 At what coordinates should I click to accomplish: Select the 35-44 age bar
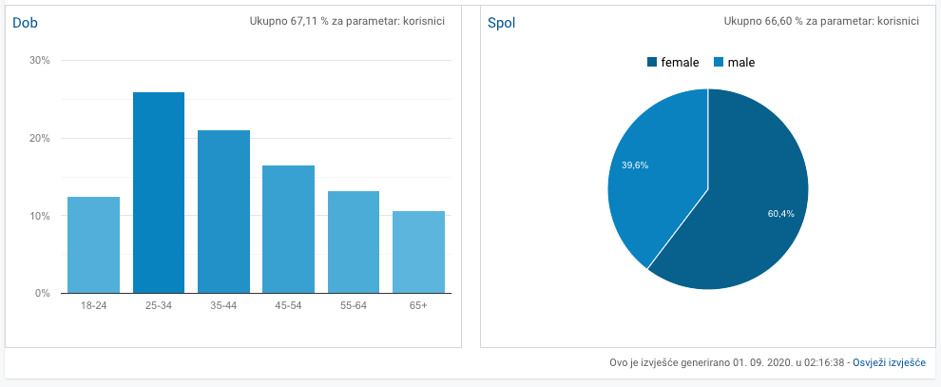pos(223,212)
